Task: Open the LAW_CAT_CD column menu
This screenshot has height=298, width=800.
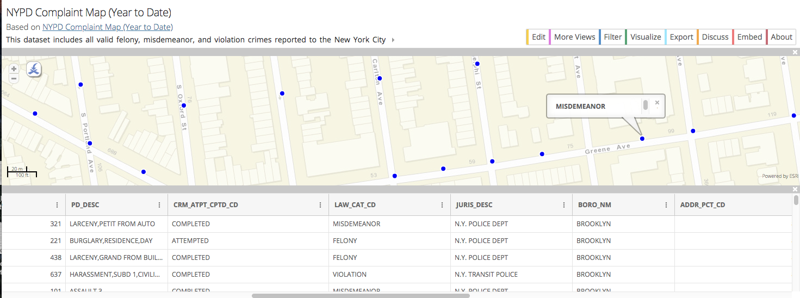Action: point(442,205)
